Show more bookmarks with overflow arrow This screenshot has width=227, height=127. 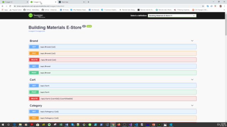(x=224, y=10)
